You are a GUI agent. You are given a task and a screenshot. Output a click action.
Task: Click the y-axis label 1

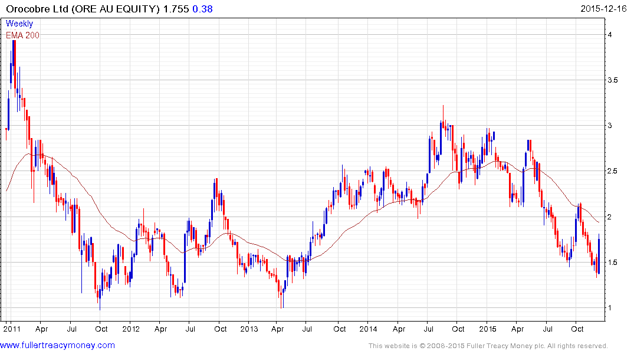tap(610, 308)
